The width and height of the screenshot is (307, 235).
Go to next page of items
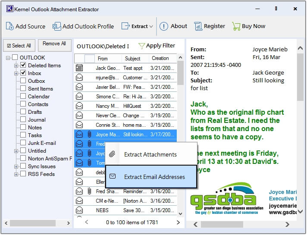point(178,222)
